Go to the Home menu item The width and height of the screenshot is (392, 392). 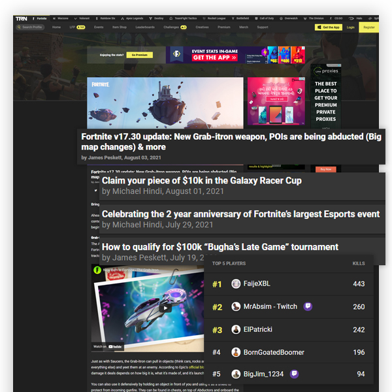click(x=56, y=27)
